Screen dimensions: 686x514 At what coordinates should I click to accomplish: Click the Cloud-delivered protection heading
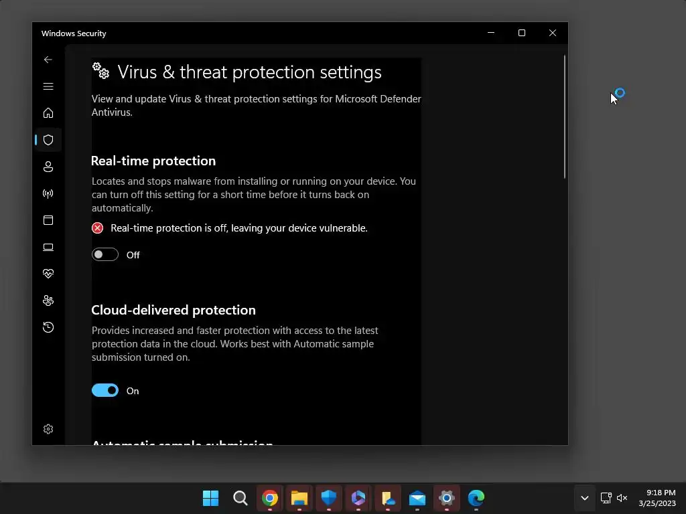174,310
